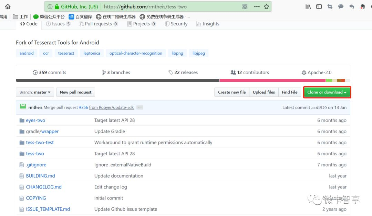
Task: Open CHANGELOG.md file
Action: (x=44, y=187)
